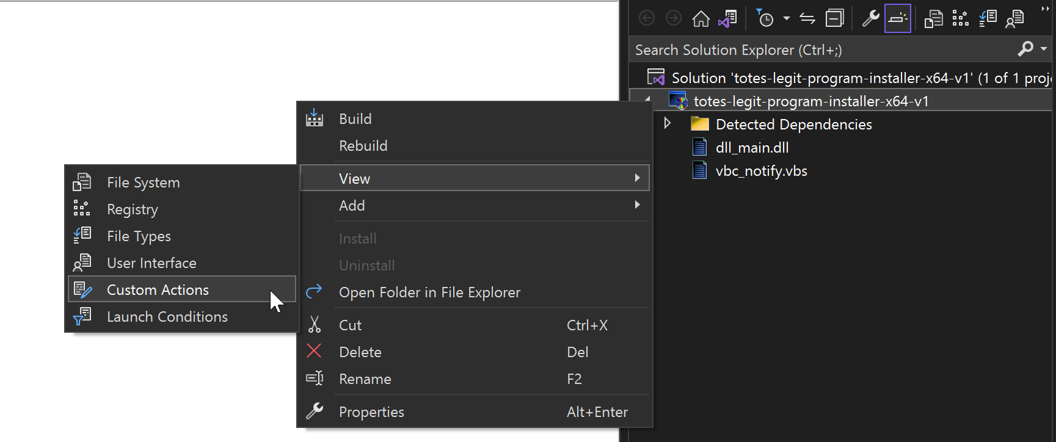
Task: Toggle Sync with Active Document arrows
Action: [x=807, y=19]
